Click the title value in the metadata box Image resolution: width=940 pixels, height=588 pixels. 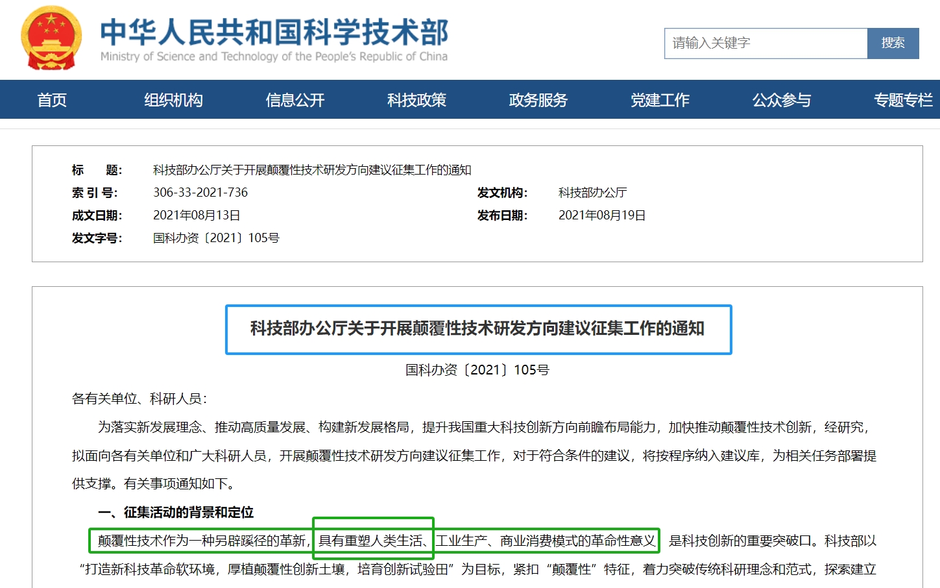tap(312, 170)
